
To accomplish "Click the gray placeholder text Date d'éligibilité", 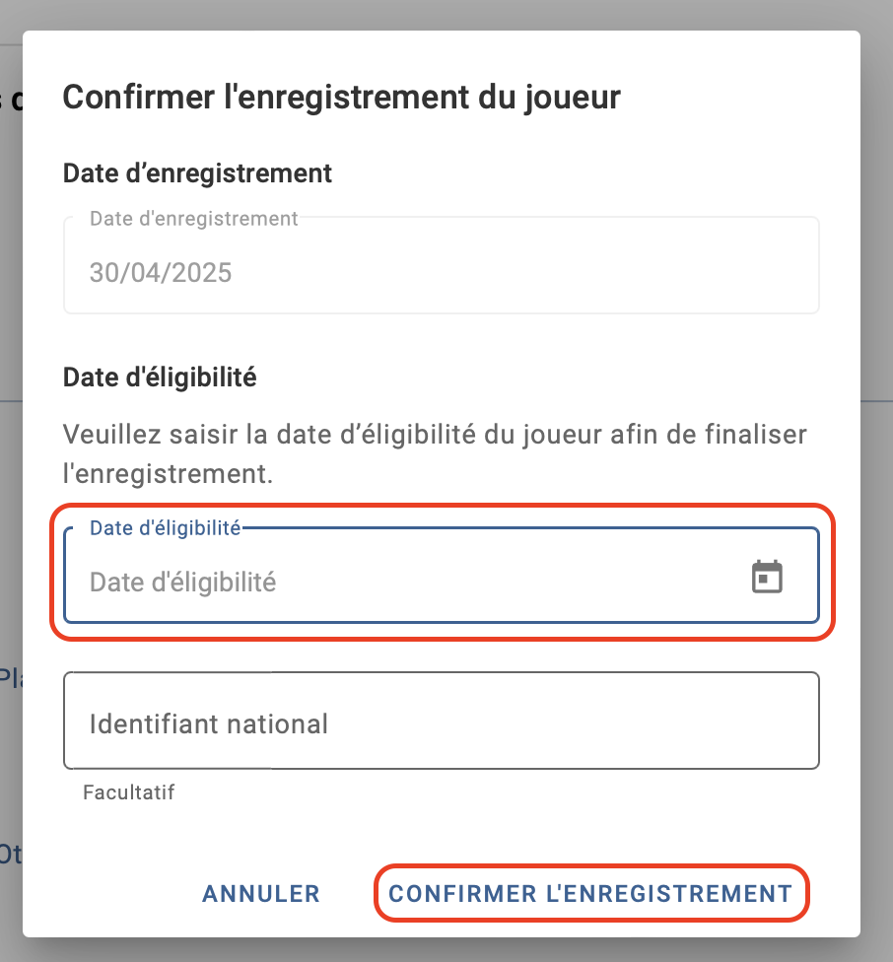I will click(182, 583).
